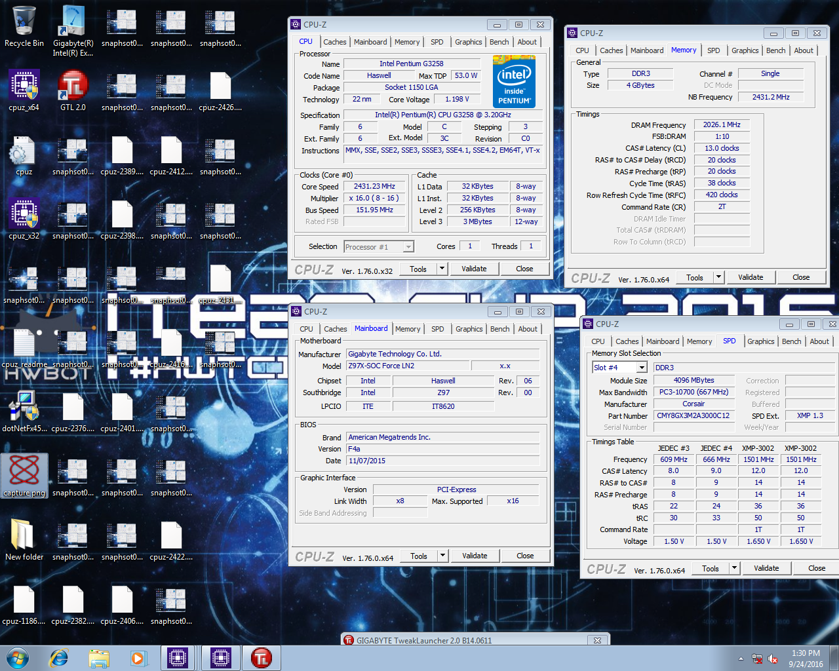Open the Mainboard tab in the SPD window

pos(662,341)
